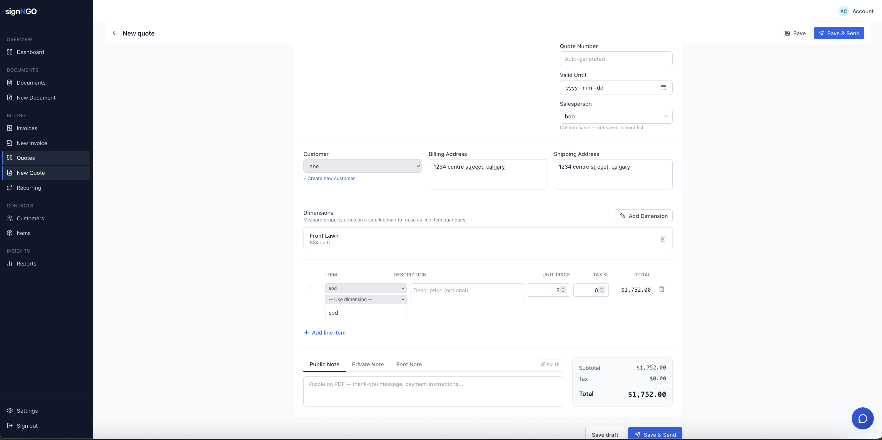The height and width of the screenshot is (440, 882).
Task: Open Recurring in the sidebar
Action: 46,187
